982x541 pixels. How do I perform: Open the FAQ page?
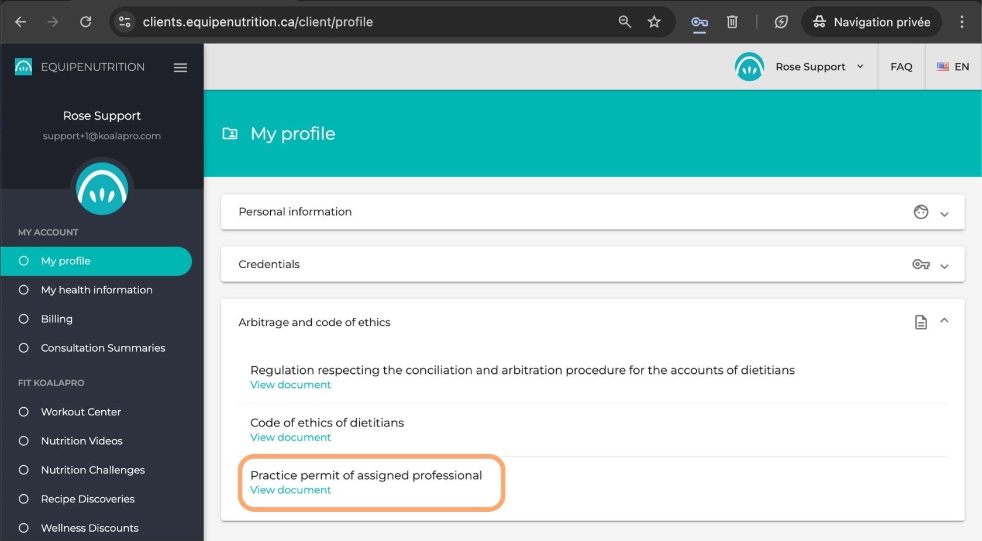(x=901, y=67)
